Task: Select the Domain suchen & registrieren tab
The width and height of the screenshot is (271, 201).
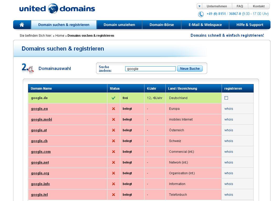Action: [x=64, y=25]
